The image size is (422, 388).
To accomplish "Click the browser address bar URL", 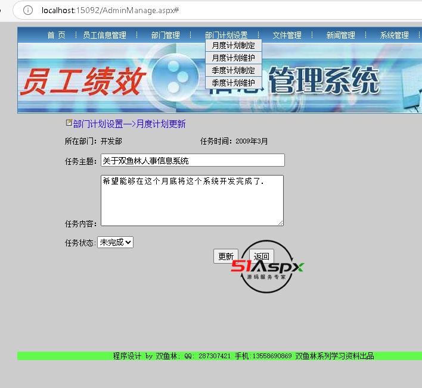I will 110,10.
